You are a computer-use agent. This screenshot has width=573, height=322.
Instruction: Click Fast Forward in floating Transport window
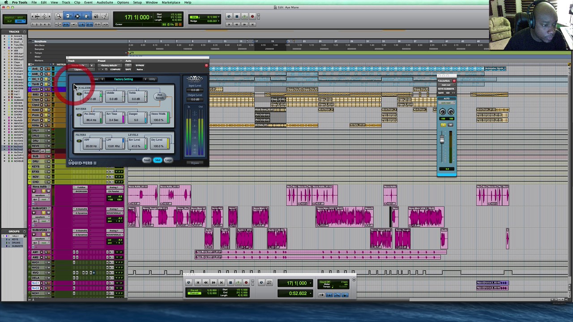click(x=214, y=282)
